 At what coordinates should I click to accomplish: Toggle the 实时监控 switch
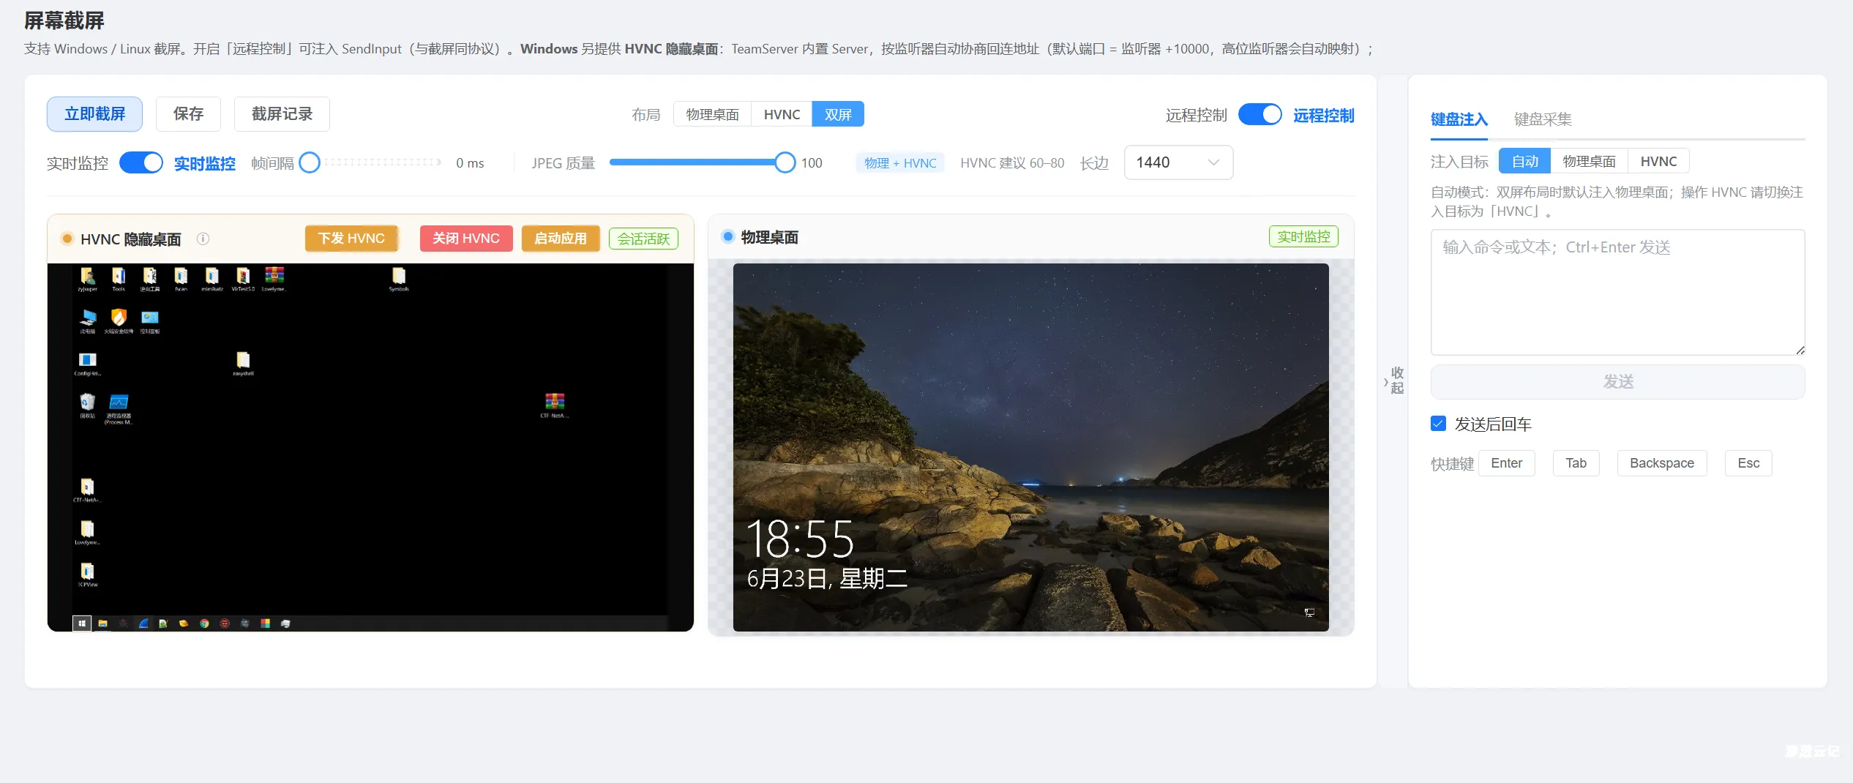pos(141,162)
